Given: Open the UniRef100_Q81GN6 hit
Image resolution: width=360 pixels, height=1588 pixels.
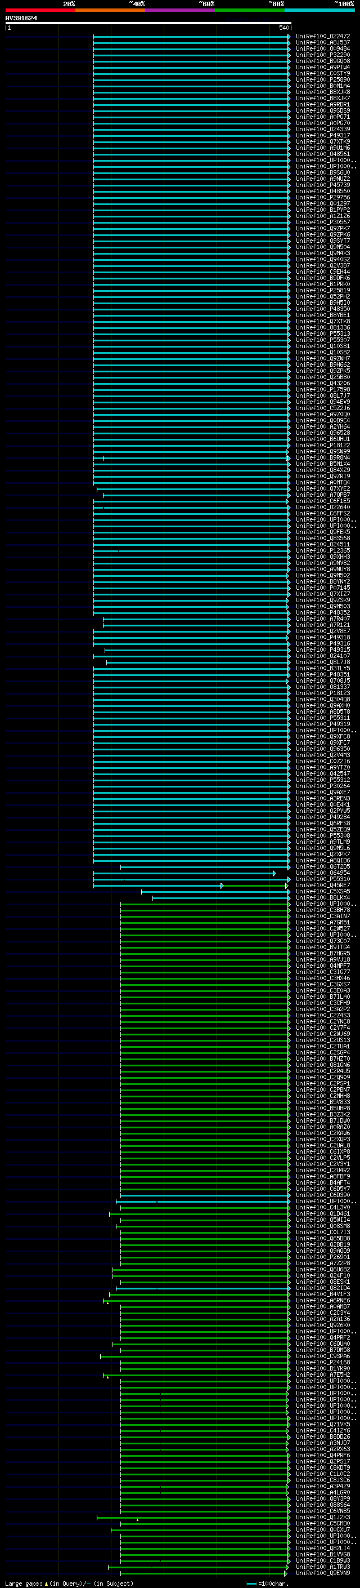Looking at the screenshot, I should tap(322, 1065).
